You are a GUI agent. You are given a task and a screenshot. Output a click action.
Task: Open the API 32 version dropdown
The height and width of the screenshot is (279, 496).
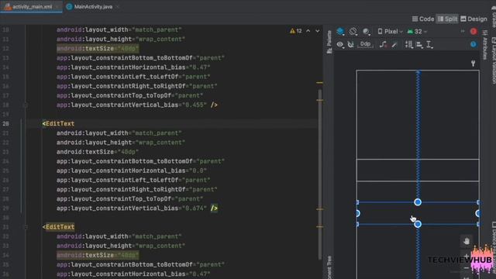pyautogui.click(x=417, y=31)
